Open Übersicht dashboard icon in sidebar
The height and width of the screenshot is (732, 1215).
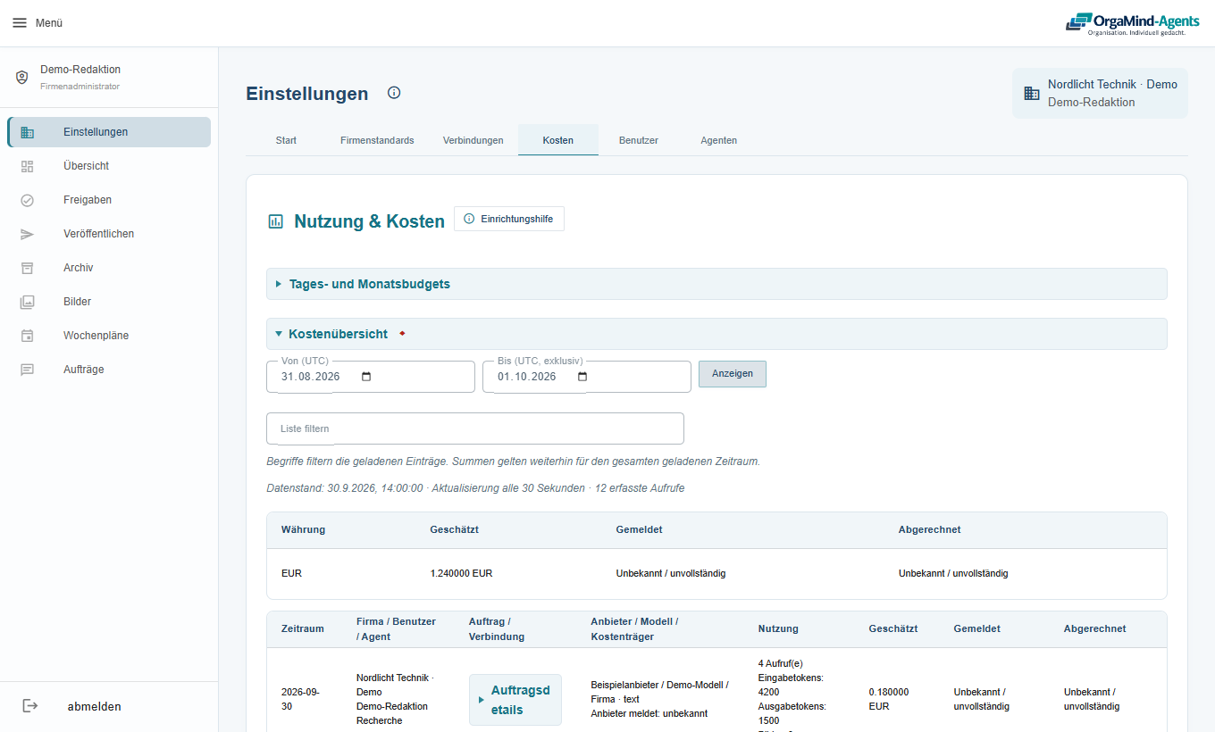[27, 166]
